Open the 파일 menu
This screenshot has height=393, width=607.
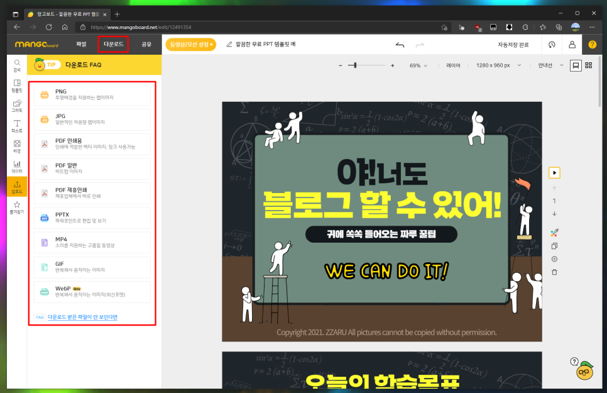pos(81,44)
